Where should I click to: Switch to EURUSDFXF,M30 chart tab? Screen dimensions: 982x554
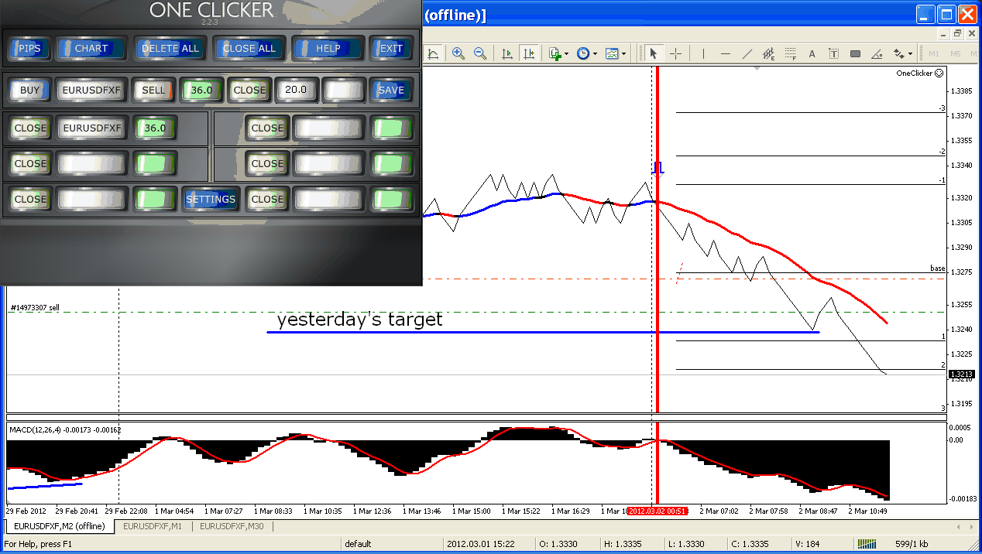232,526
